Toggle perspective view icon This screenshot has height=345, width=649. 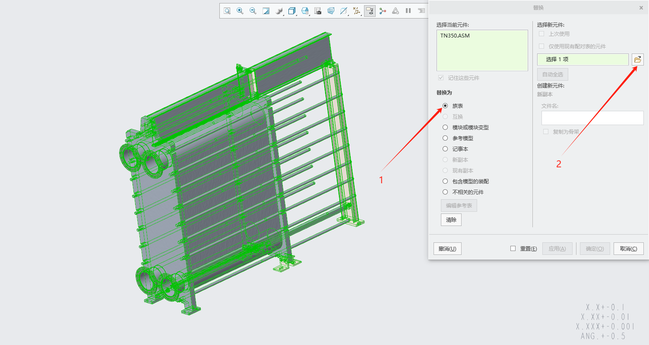coord(331,11)
